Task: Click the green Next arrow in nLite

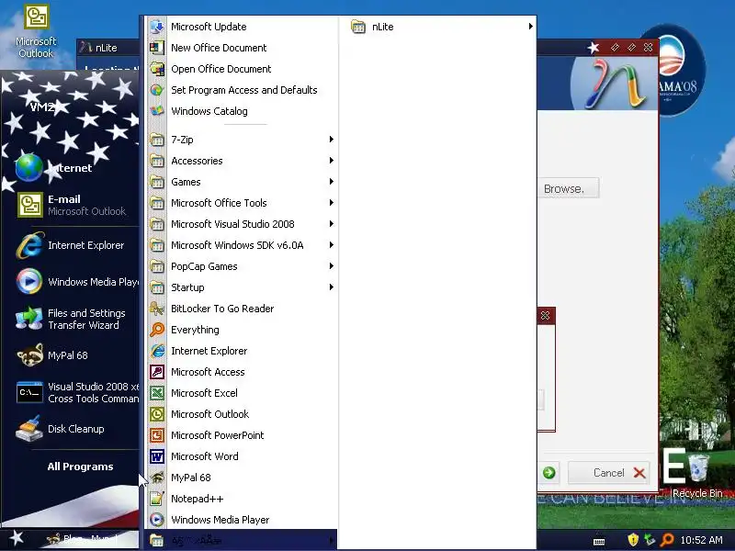Action: click(x=548, y=473)
